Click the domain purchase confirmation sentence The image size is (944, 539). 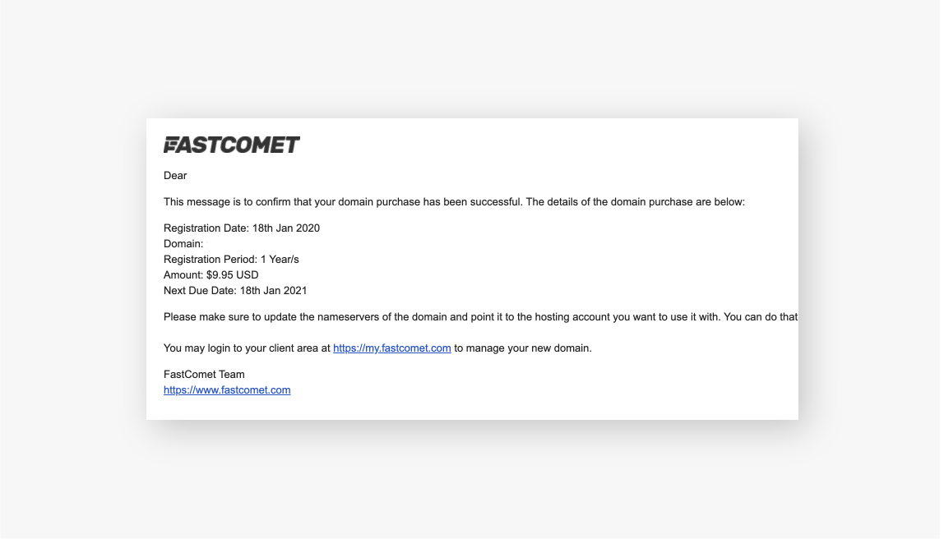[454, 202]
